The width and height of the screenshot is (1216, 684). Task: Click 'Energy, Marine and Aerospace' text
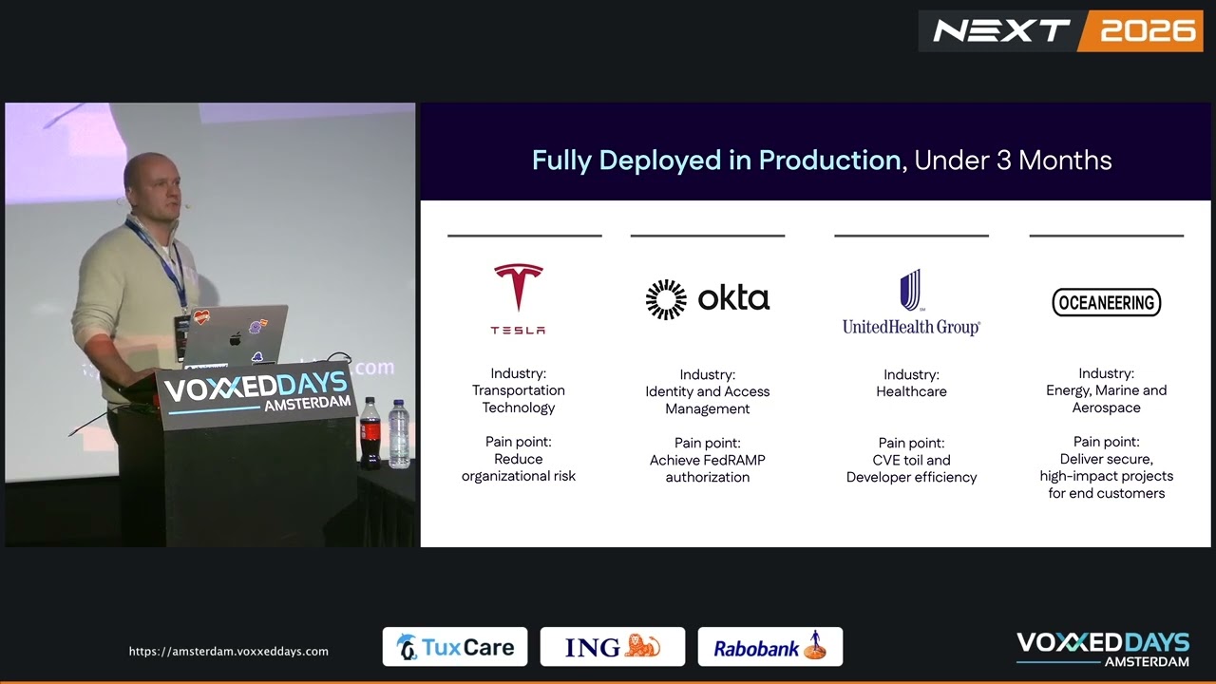pos(1107,399)
